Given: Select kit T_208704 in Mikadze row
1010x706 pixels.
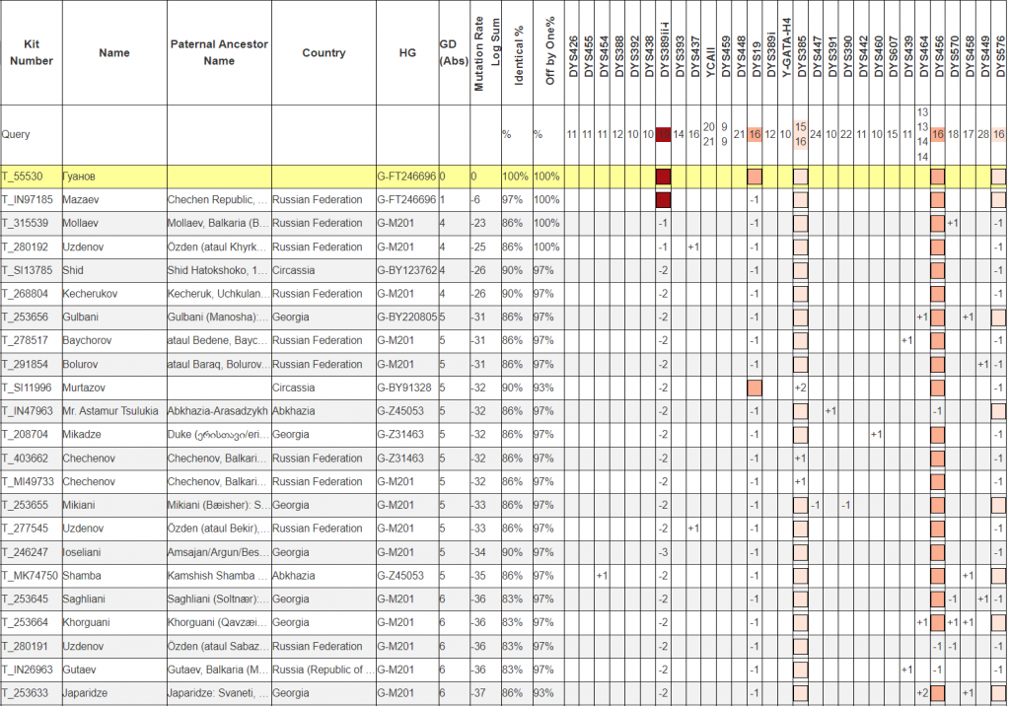Looking at the screenshot, I should 25,435.
